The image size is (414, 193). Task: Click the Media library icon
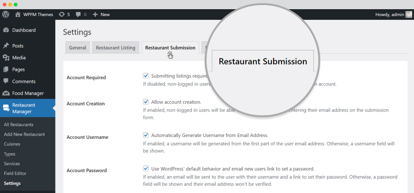[6, 58]
